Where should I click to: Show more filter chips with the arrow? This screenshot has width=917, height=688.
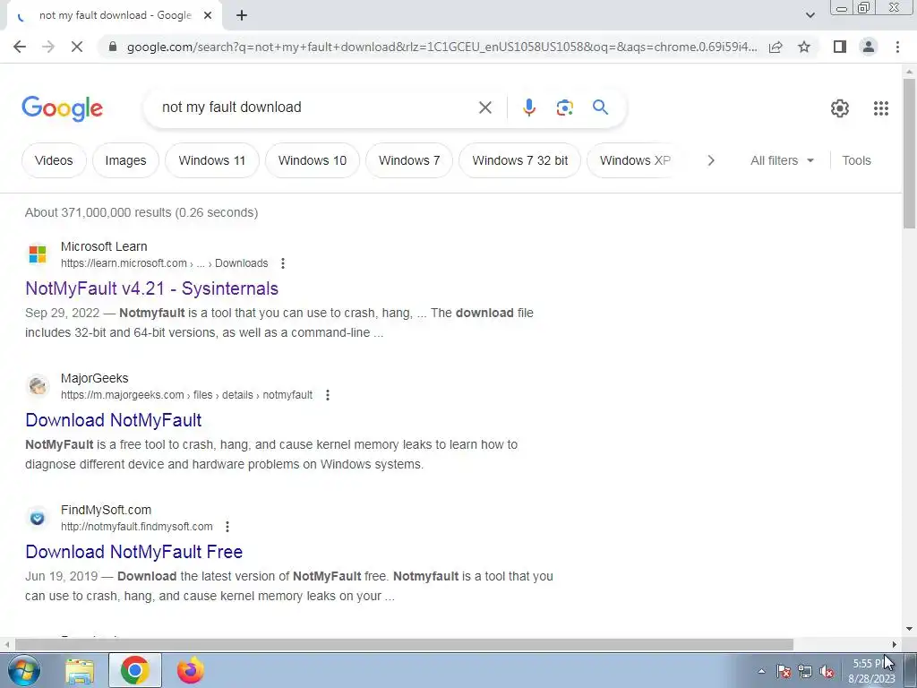coord(710,160)
